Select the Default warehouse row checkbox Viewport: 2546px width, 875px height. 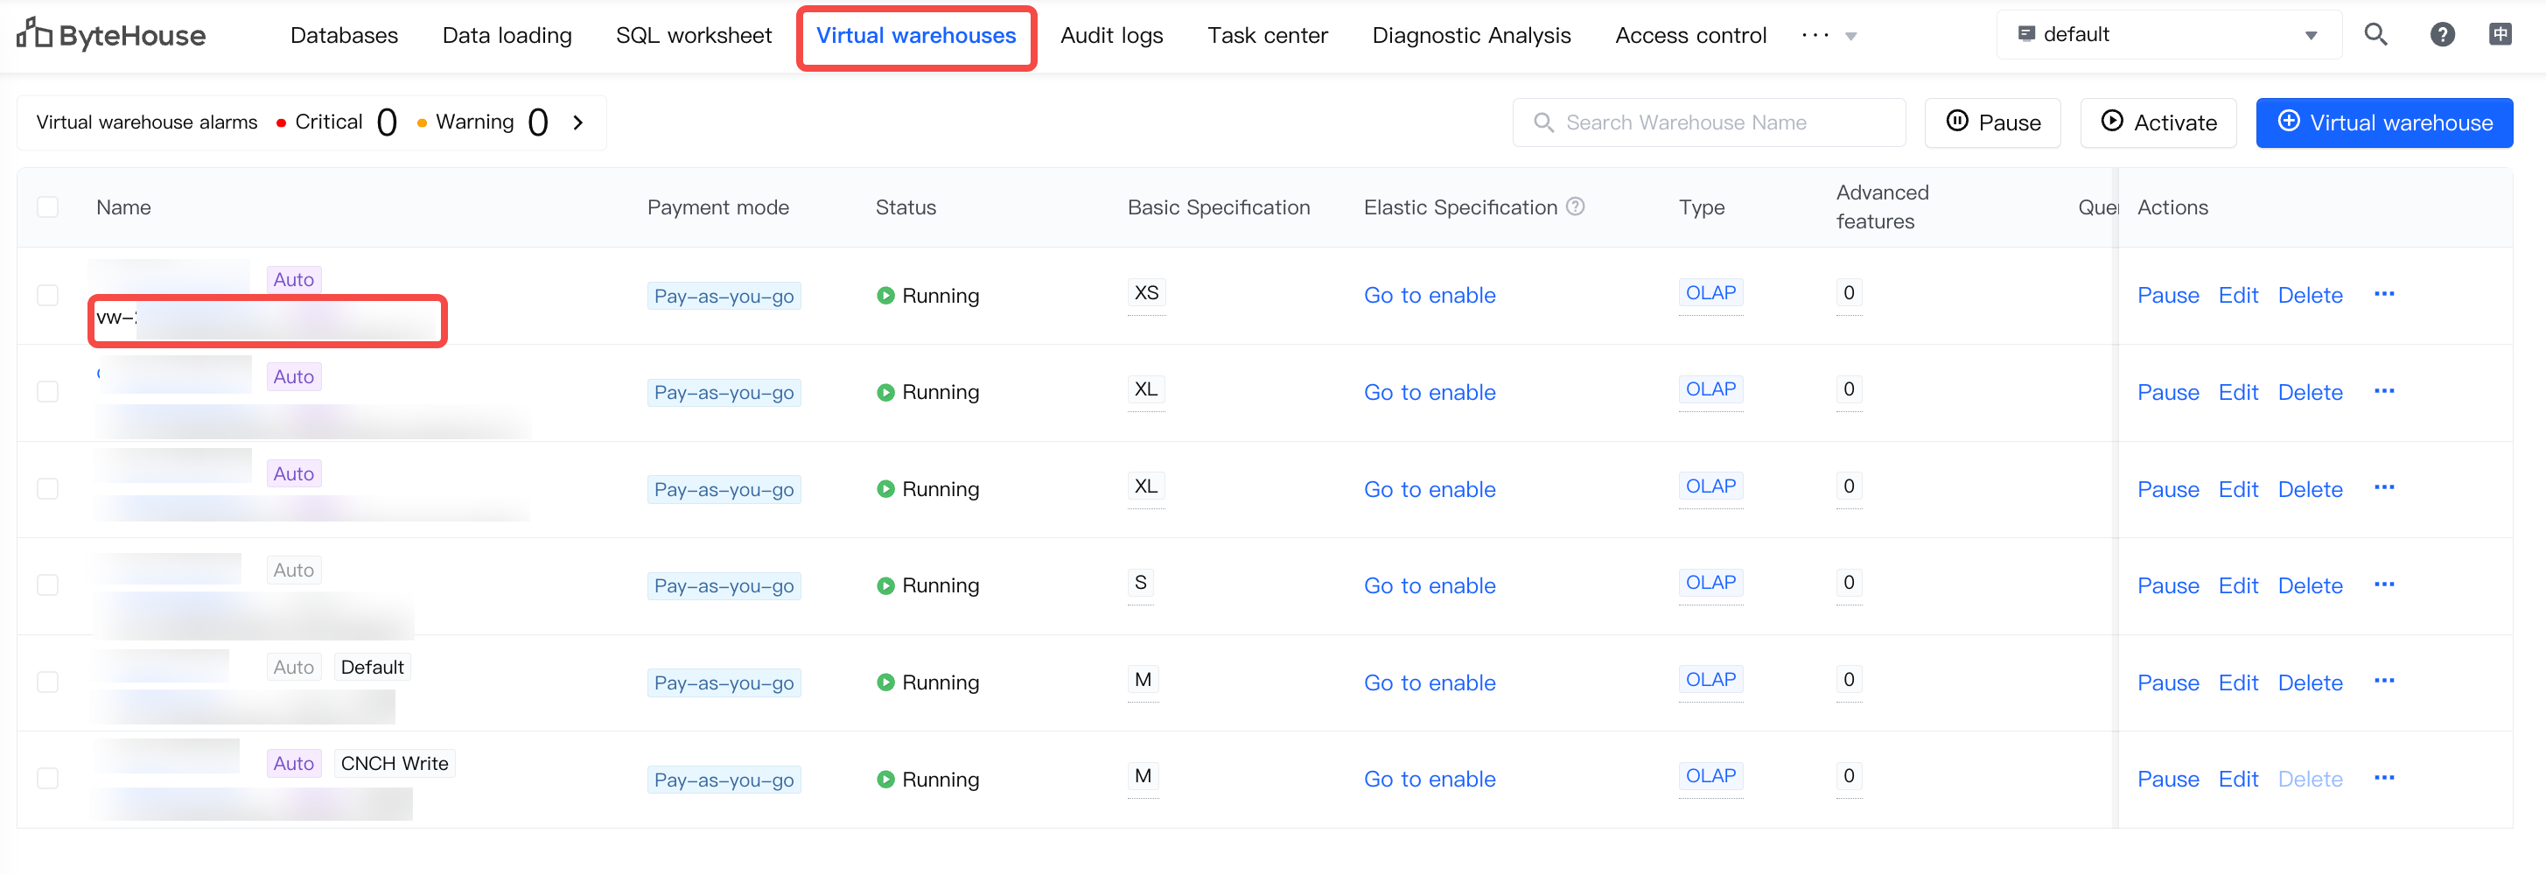[47, 682]
